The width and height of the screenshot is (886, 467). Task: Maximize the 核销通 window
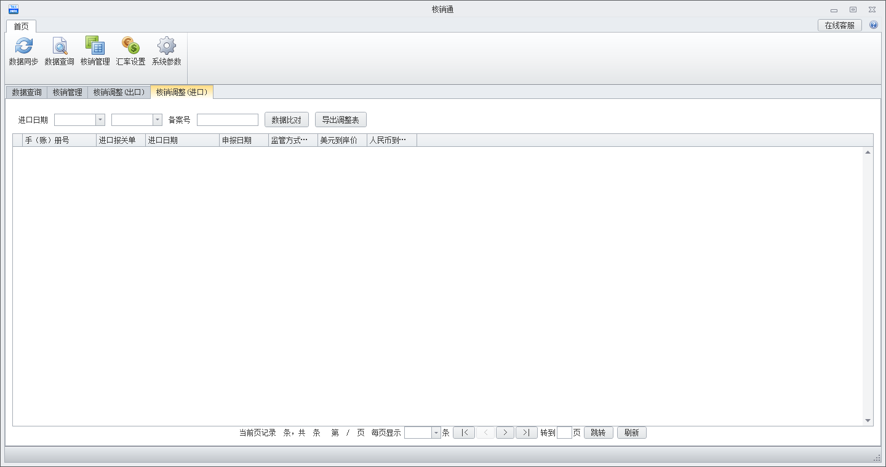click(x=853, y=10)
